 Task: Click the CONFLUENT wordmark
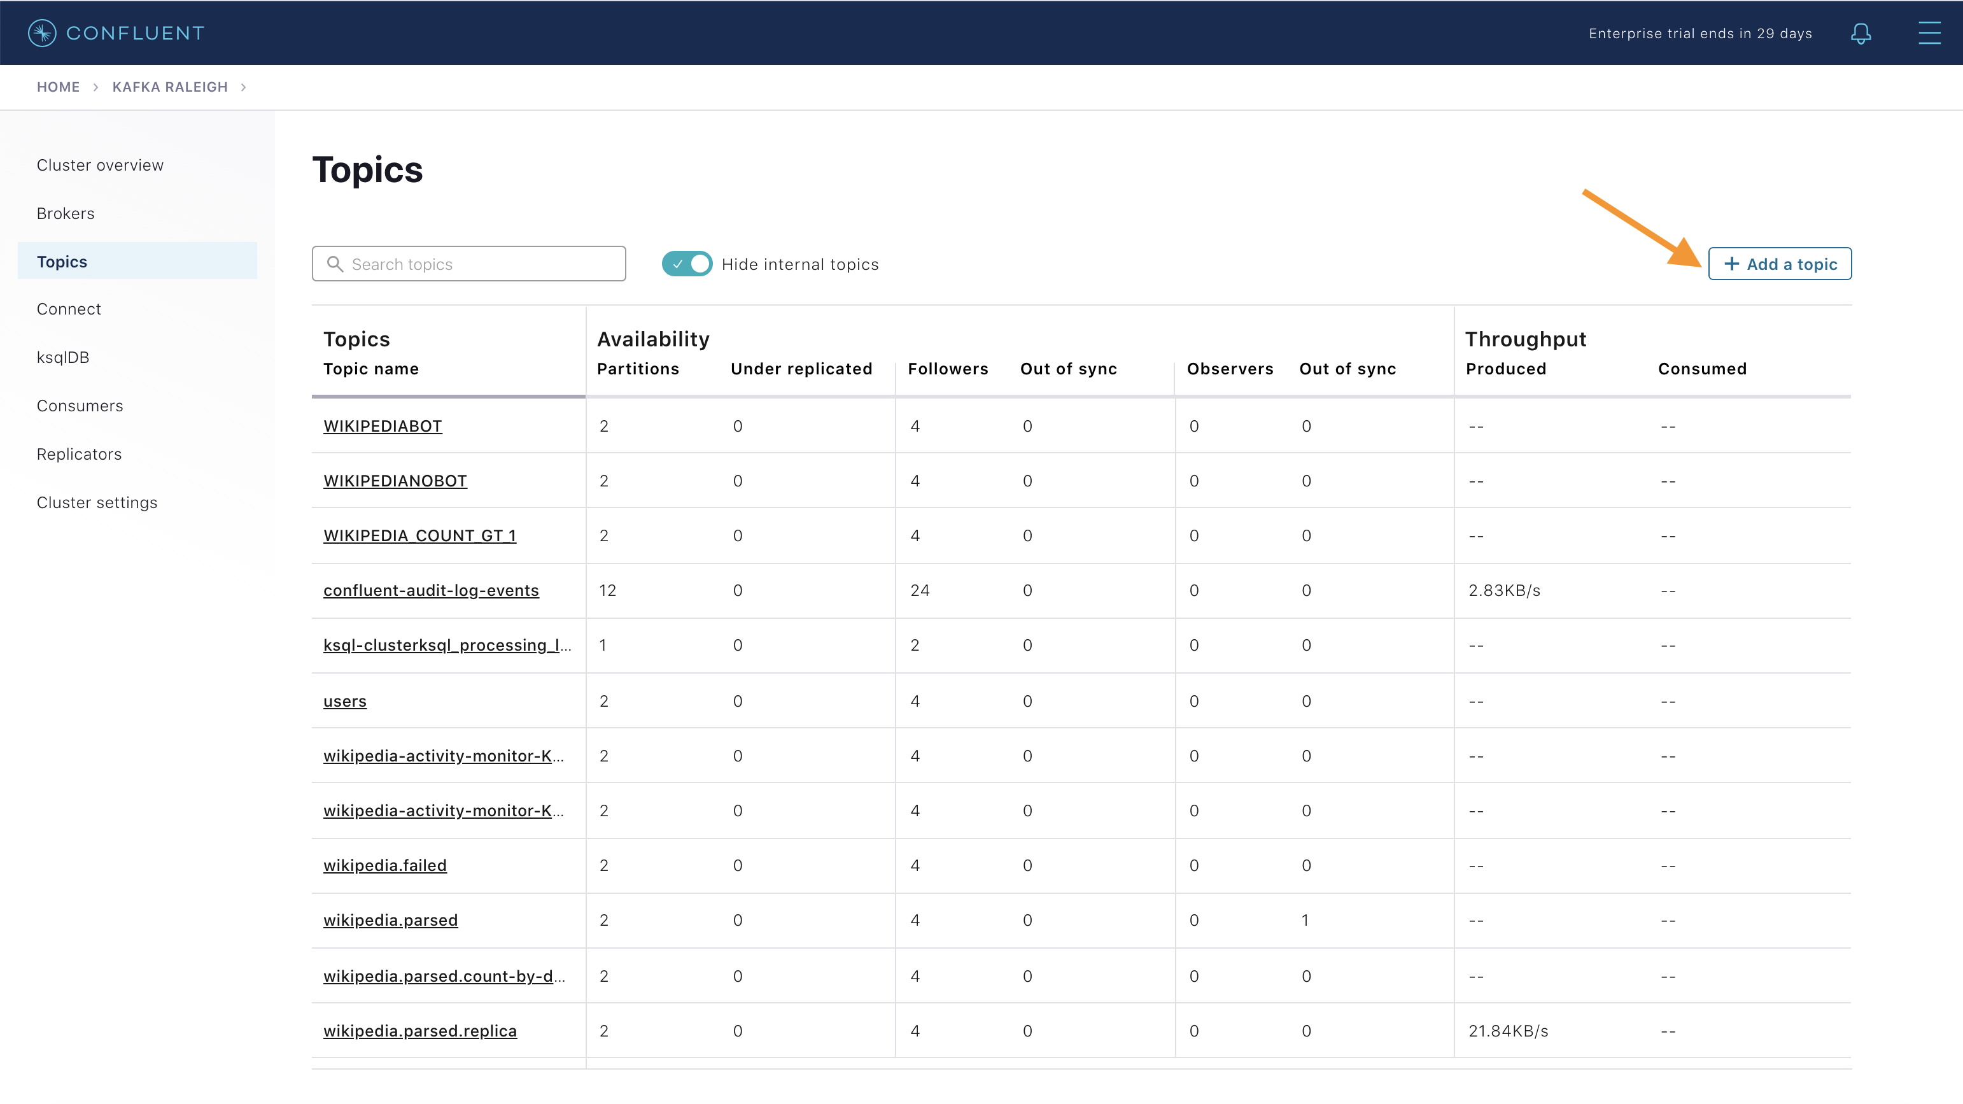click(x=136, y=32)
